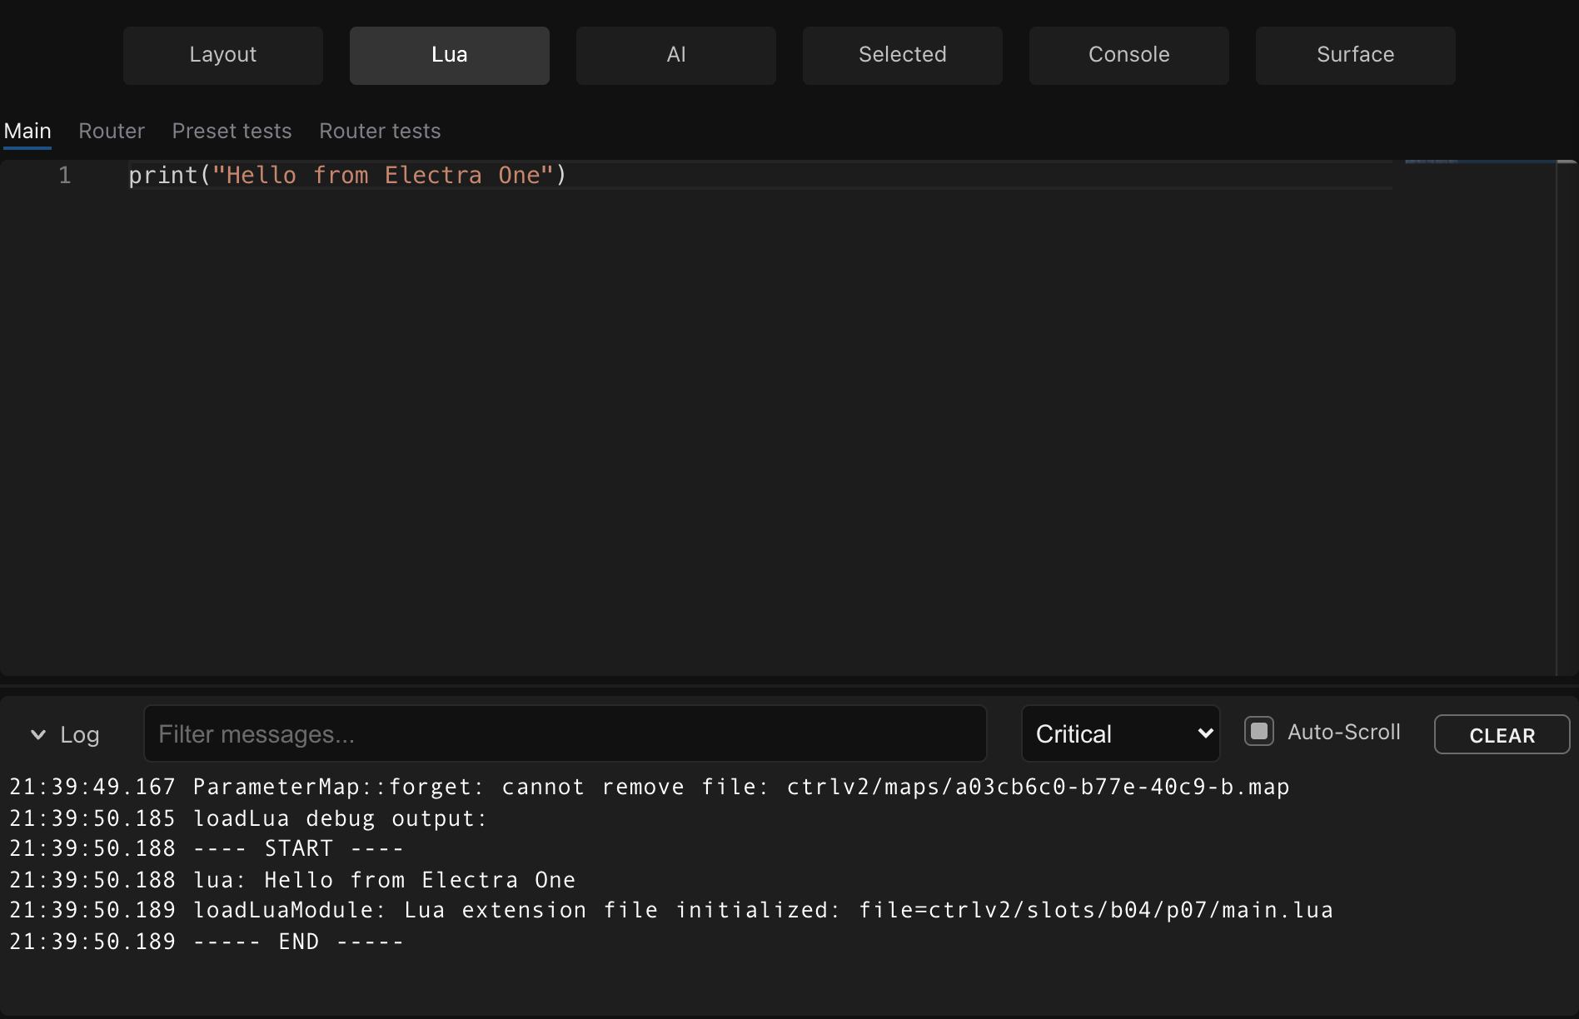Screen dimensions: 1579x1019
Task: Collapse the Log panel chevron
Action: pyautogui.click(x=38, y=734)
